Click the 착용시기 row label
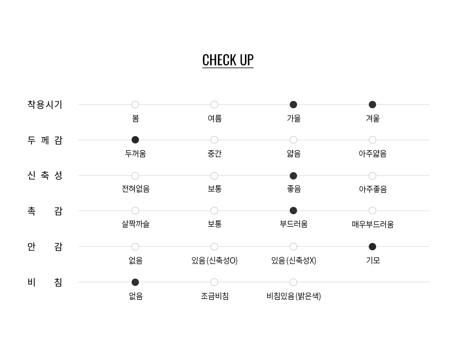Screen dimensions: 457x343 (45, 105)
